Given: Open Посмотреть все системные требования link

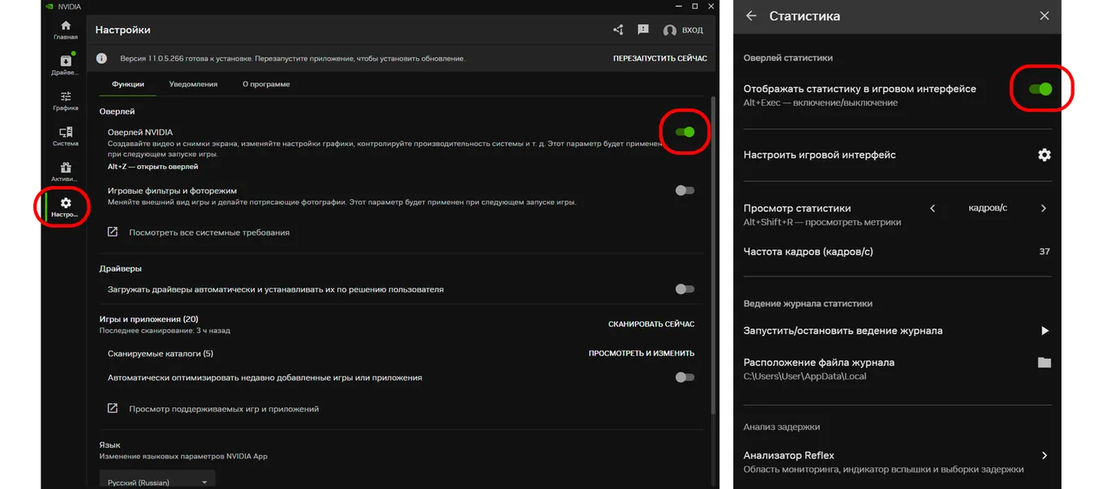Looking at the screenshot, I should click(x=209, y=232).
